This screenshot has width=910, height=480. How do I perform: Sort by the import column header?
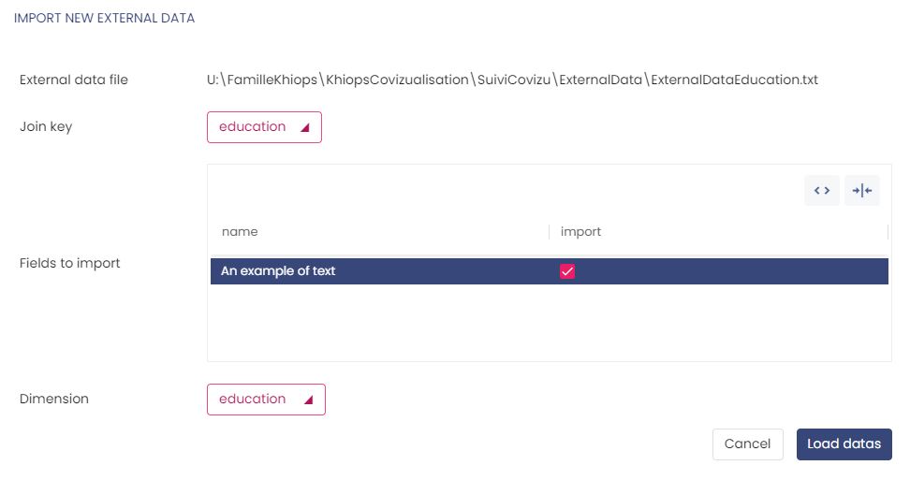[x=580, y=231]
